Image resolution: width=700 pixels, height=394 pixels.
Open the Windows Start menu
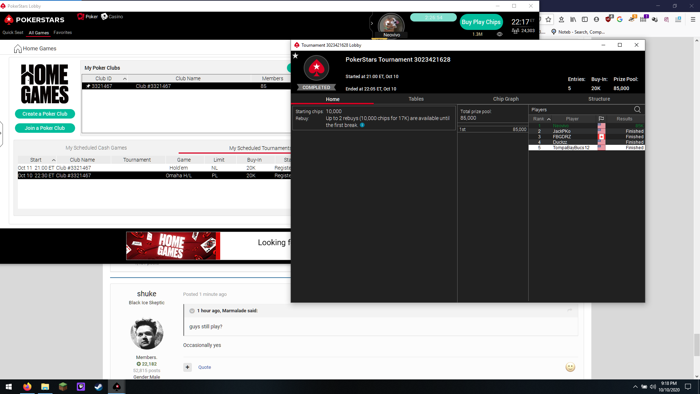(x=9, y=387)
